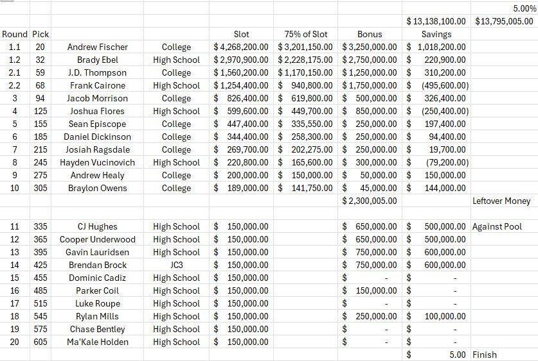Click the Ma'Kale Holden name cell

coord(97,342)
